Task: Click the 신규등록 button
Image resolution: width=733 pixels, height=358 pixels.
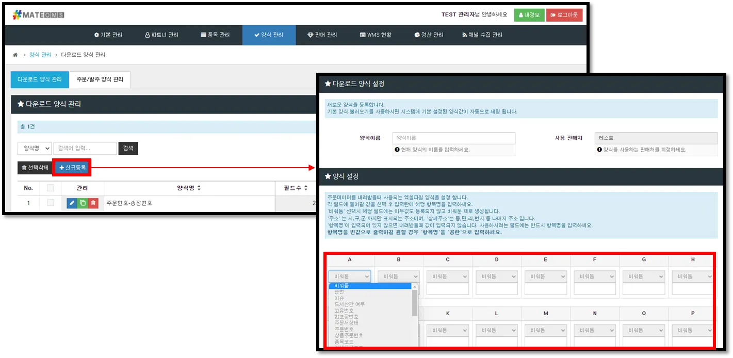Action: point(73,168)
